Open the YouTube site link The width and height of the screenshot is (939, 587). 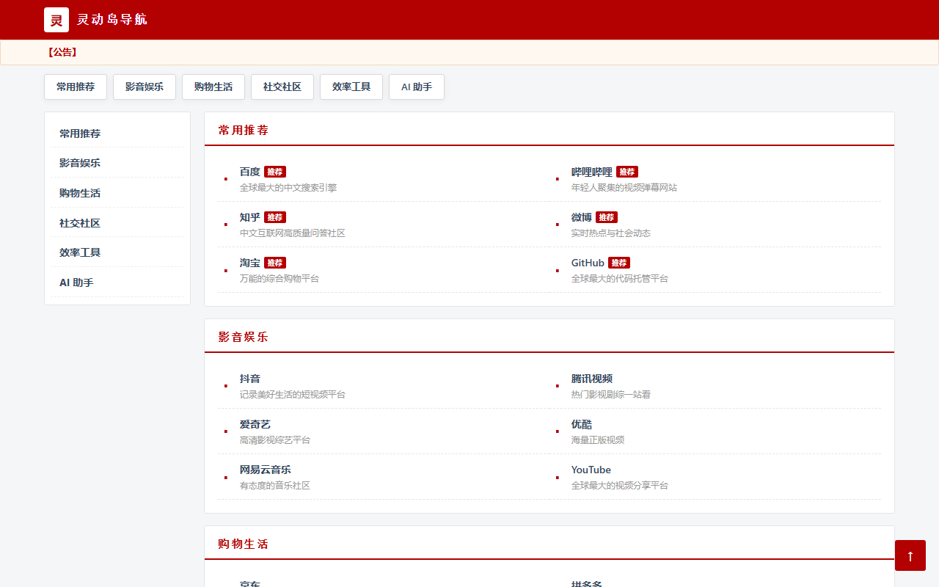pyautogui.click(x=591, y=470)
